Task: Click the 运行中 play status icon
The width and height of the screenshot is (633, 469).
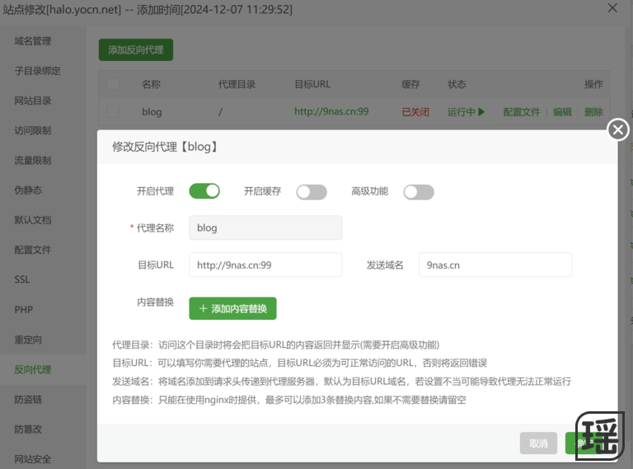Action: [481, 112]
